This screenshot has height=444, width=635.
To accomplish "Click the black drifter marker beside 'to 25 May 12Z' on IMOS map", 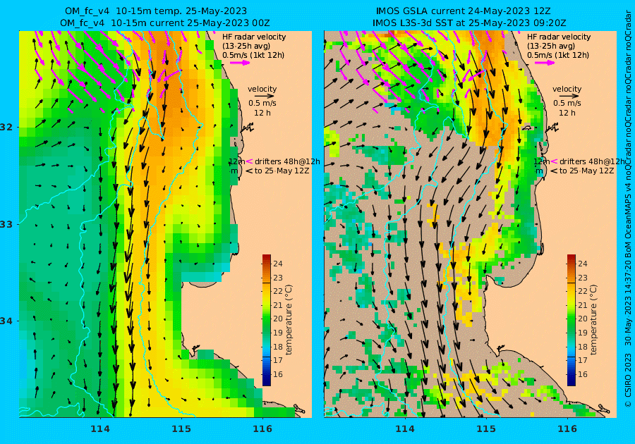I will pos(554,171).
